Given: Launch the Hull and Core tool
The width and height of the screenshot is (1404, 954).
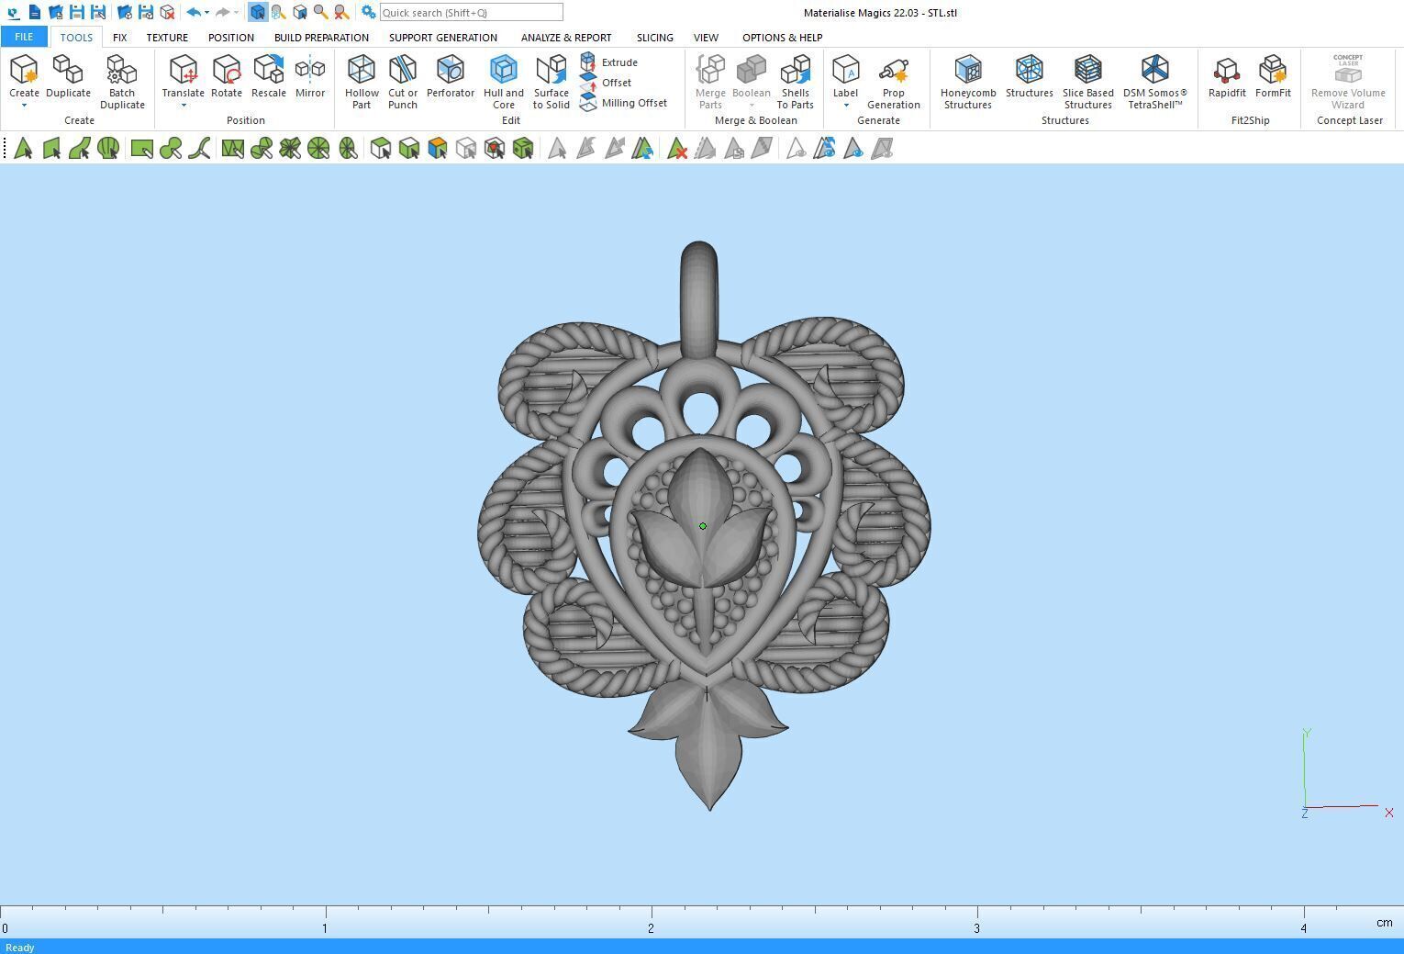Looking at the screenshot, I should 504,82.
